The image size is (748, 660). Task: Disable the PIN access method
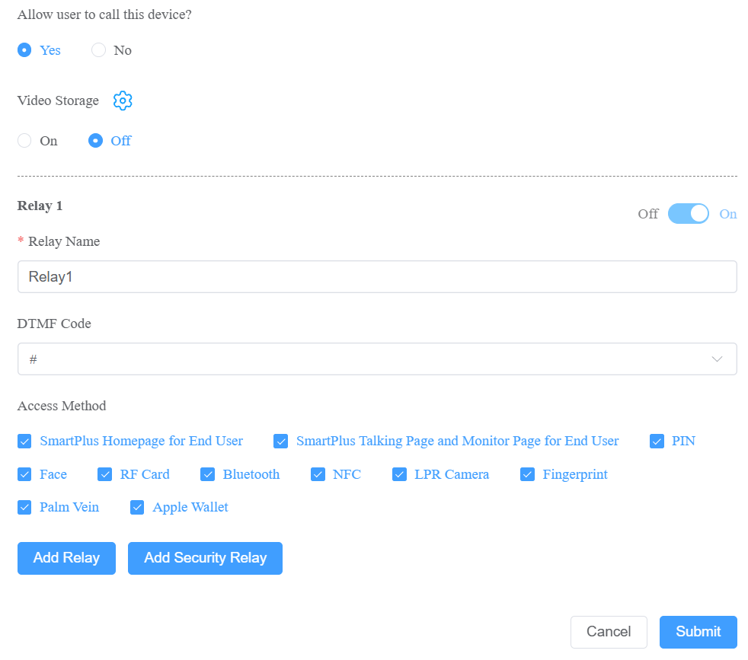click(657, 441)
